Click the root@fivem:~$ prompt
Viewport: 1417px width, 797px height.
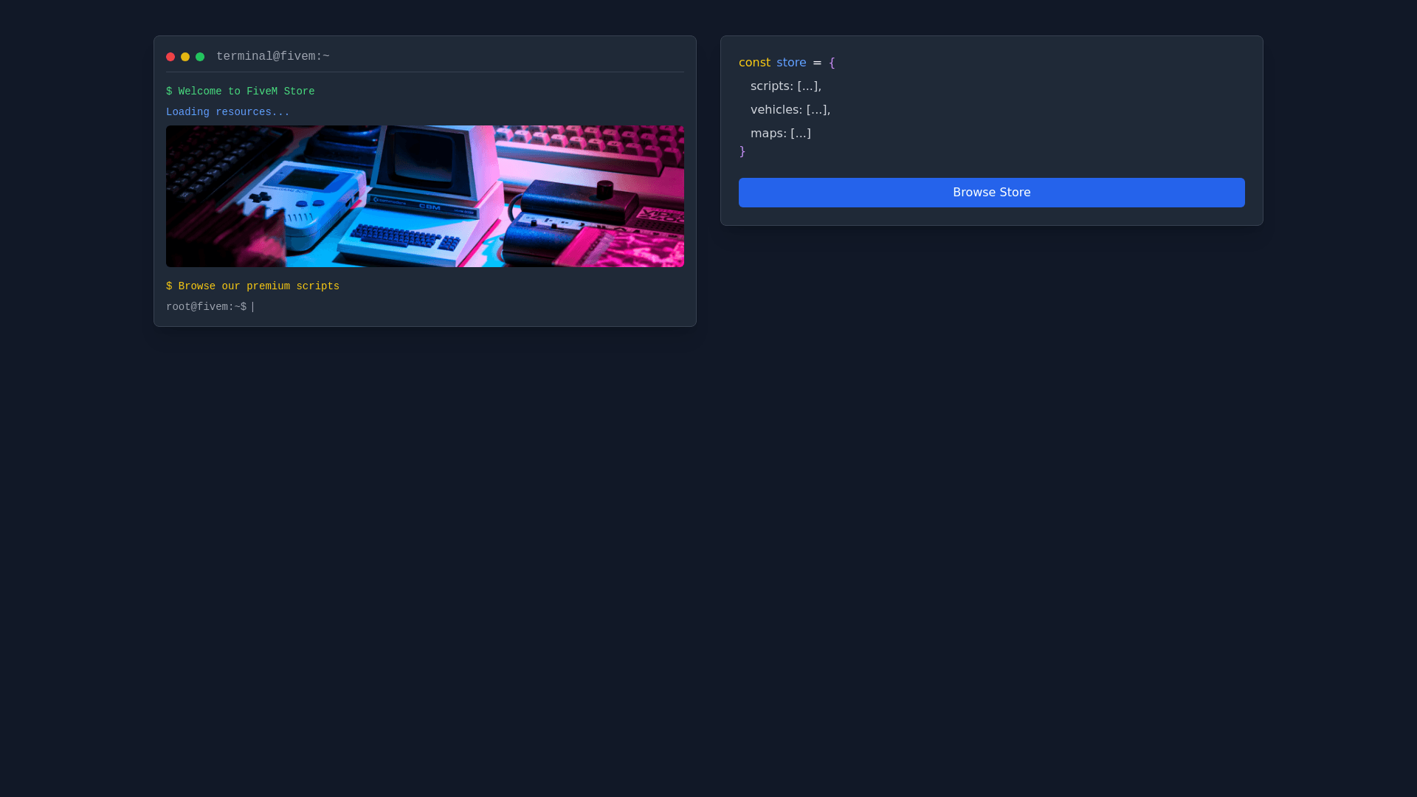[206, 307]
